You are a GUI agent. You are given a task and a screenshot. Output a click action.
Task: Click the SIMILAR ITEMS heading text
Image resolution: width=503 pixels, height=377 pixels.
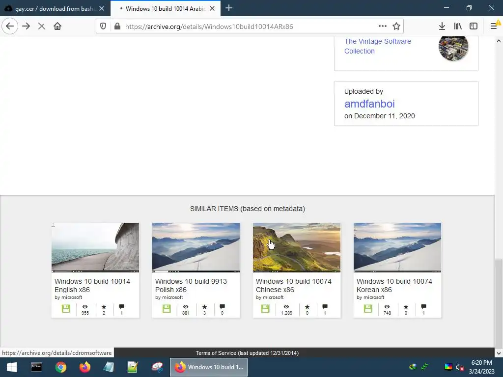[x=248, y=209]
